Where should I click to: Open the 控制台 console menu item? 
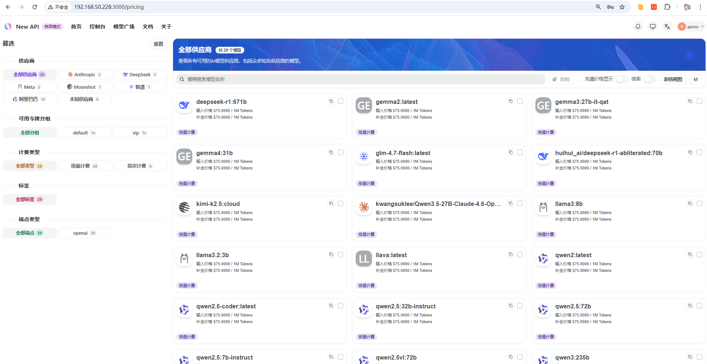pos(97,27)
